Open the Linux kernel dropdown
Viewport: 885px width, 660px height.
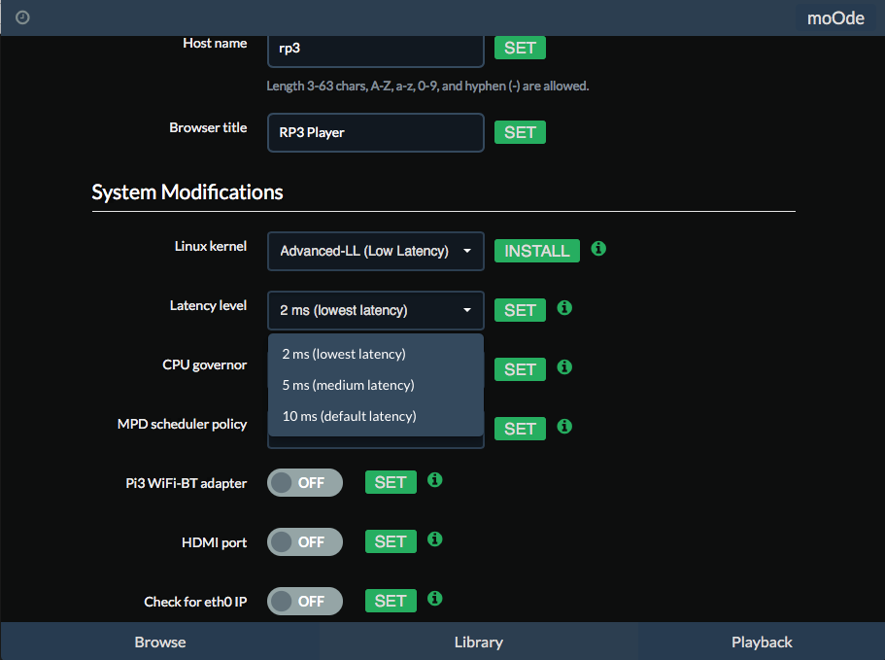point(375,251)
